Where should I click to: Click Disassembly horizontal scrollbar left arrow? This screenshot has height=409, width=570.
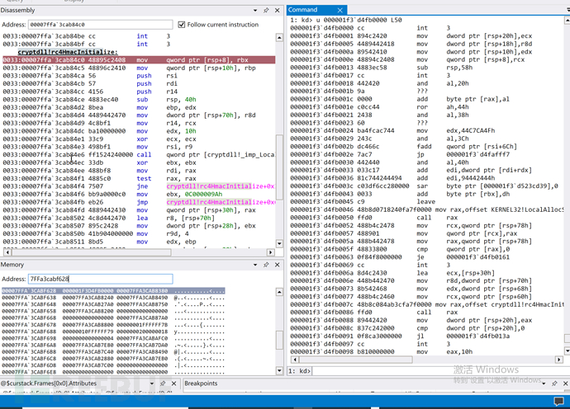pos(7,252)
